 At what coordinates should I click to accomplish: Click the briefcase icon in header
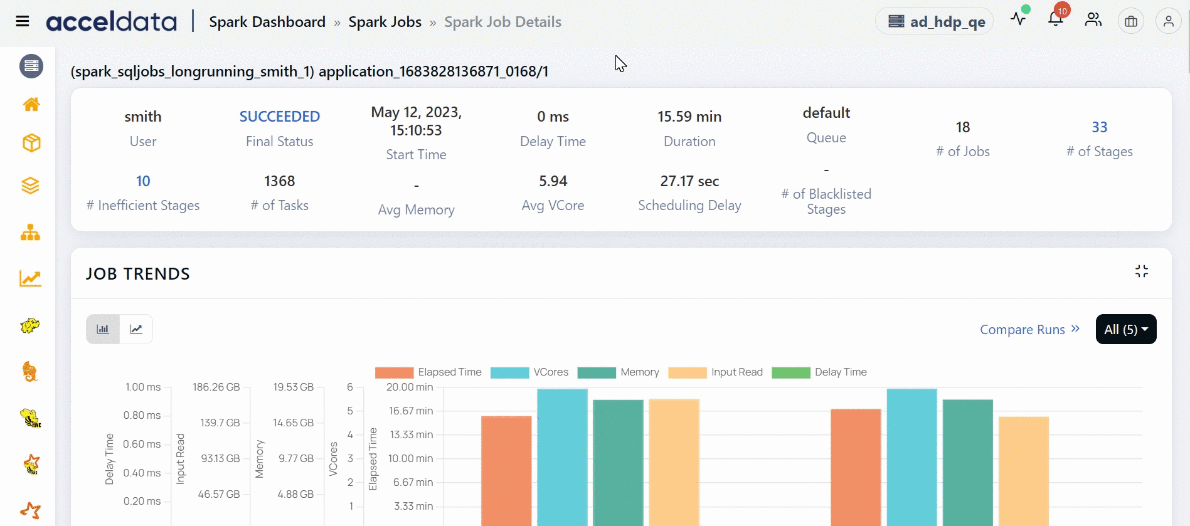point(1130,21)
